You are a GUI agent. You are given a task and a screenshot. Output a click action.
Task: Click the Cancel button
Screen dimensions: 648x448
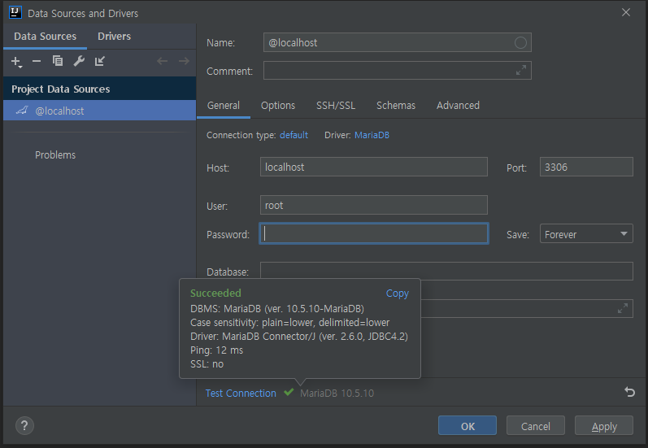pyautogui.click(x=536, y=426)
